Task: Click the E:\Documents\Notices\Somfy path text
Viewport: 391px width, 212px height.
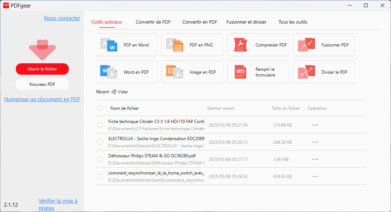Action: point(156,180)
